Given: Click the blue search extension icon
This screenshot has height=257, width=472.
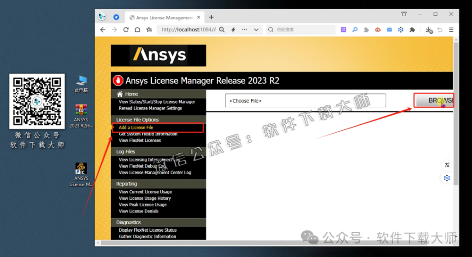Looking at the screenshot, I should point(355,29).
